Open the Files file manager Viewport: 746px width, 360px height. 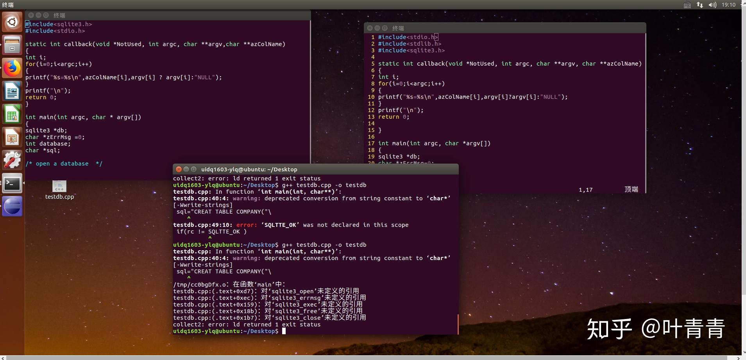point(12,45)
